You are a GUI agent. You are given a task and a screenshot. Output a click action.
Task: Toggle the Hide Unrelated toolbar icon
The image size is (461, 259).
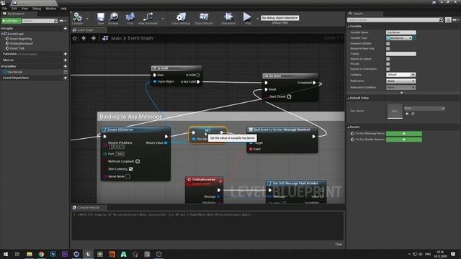coord(148,17)
